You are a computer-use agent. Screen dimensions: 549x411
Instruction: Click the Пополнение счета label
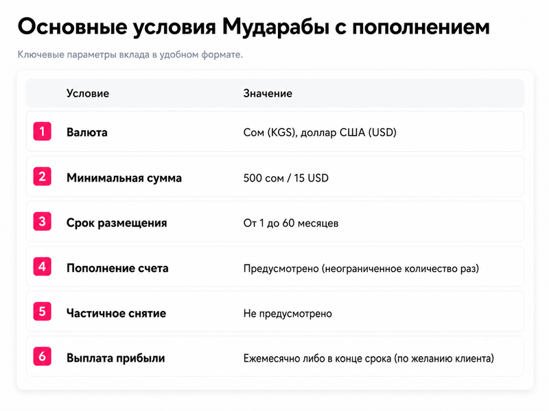pos(117,268)
